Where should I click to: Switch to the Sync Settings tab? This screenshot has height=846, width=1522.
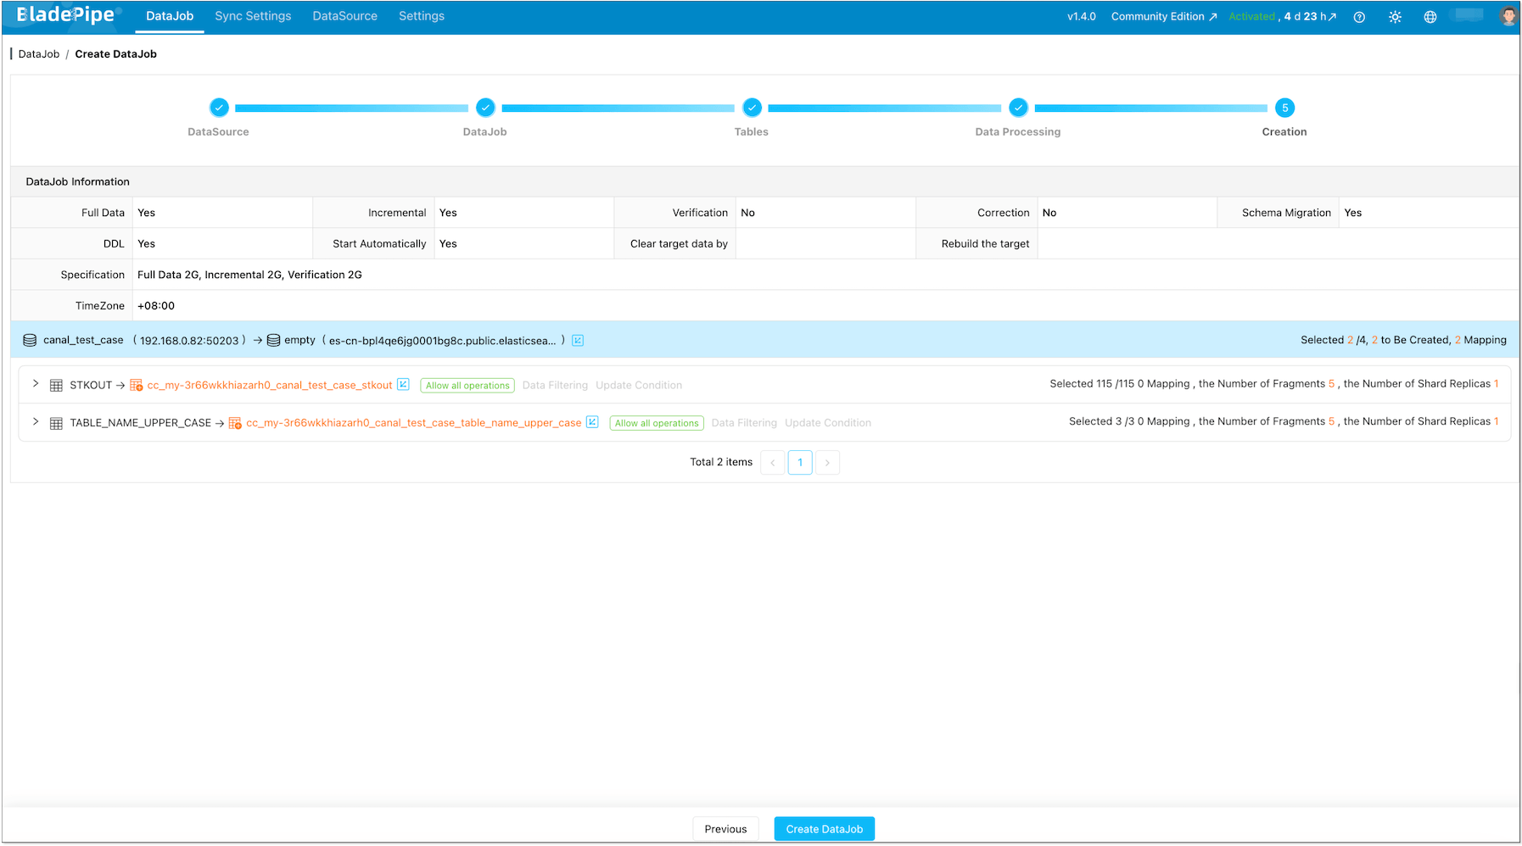pyautogui.click(x=253, y=15)
